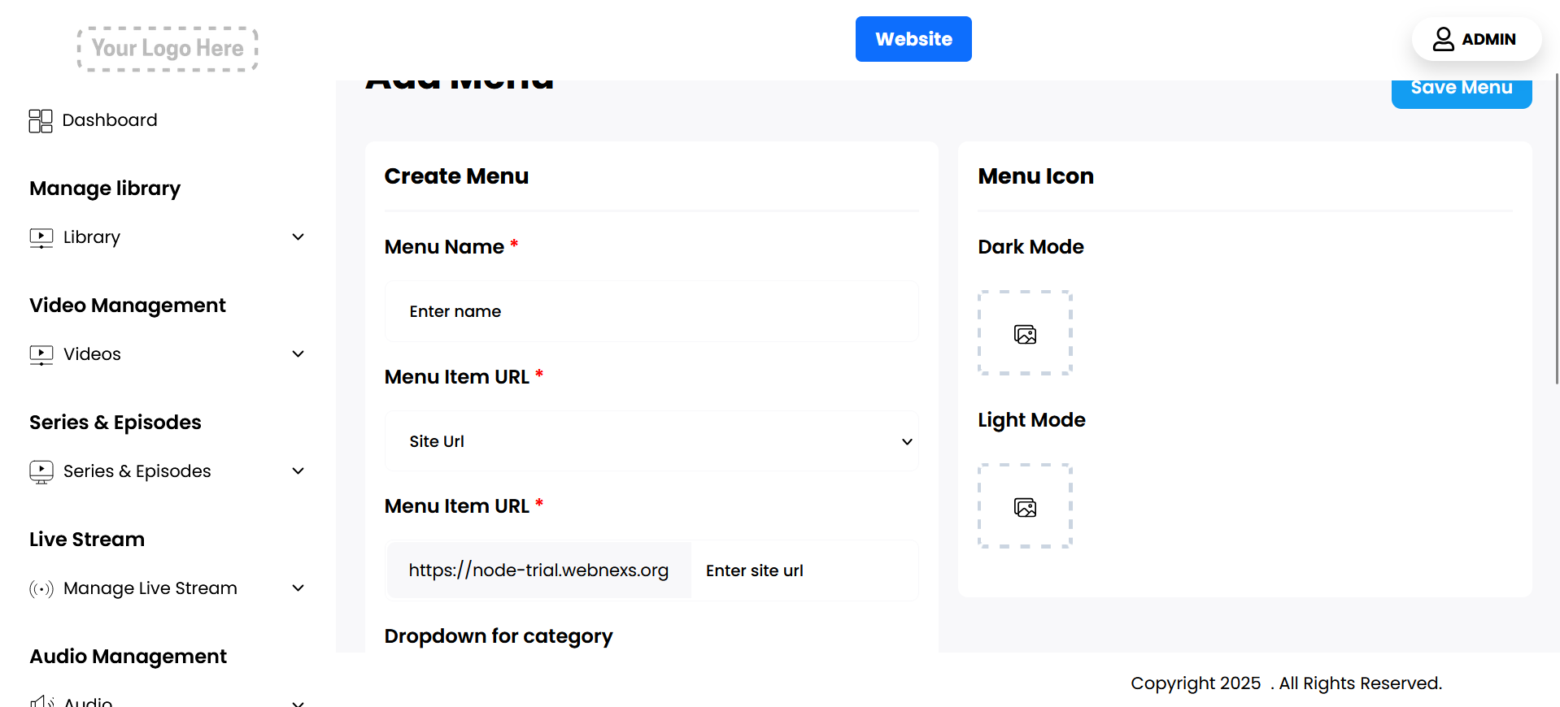The height and width of the screenshot is (707, 1560).
Task: Click the Dashboard grid icon
Action: coord(41,121)
